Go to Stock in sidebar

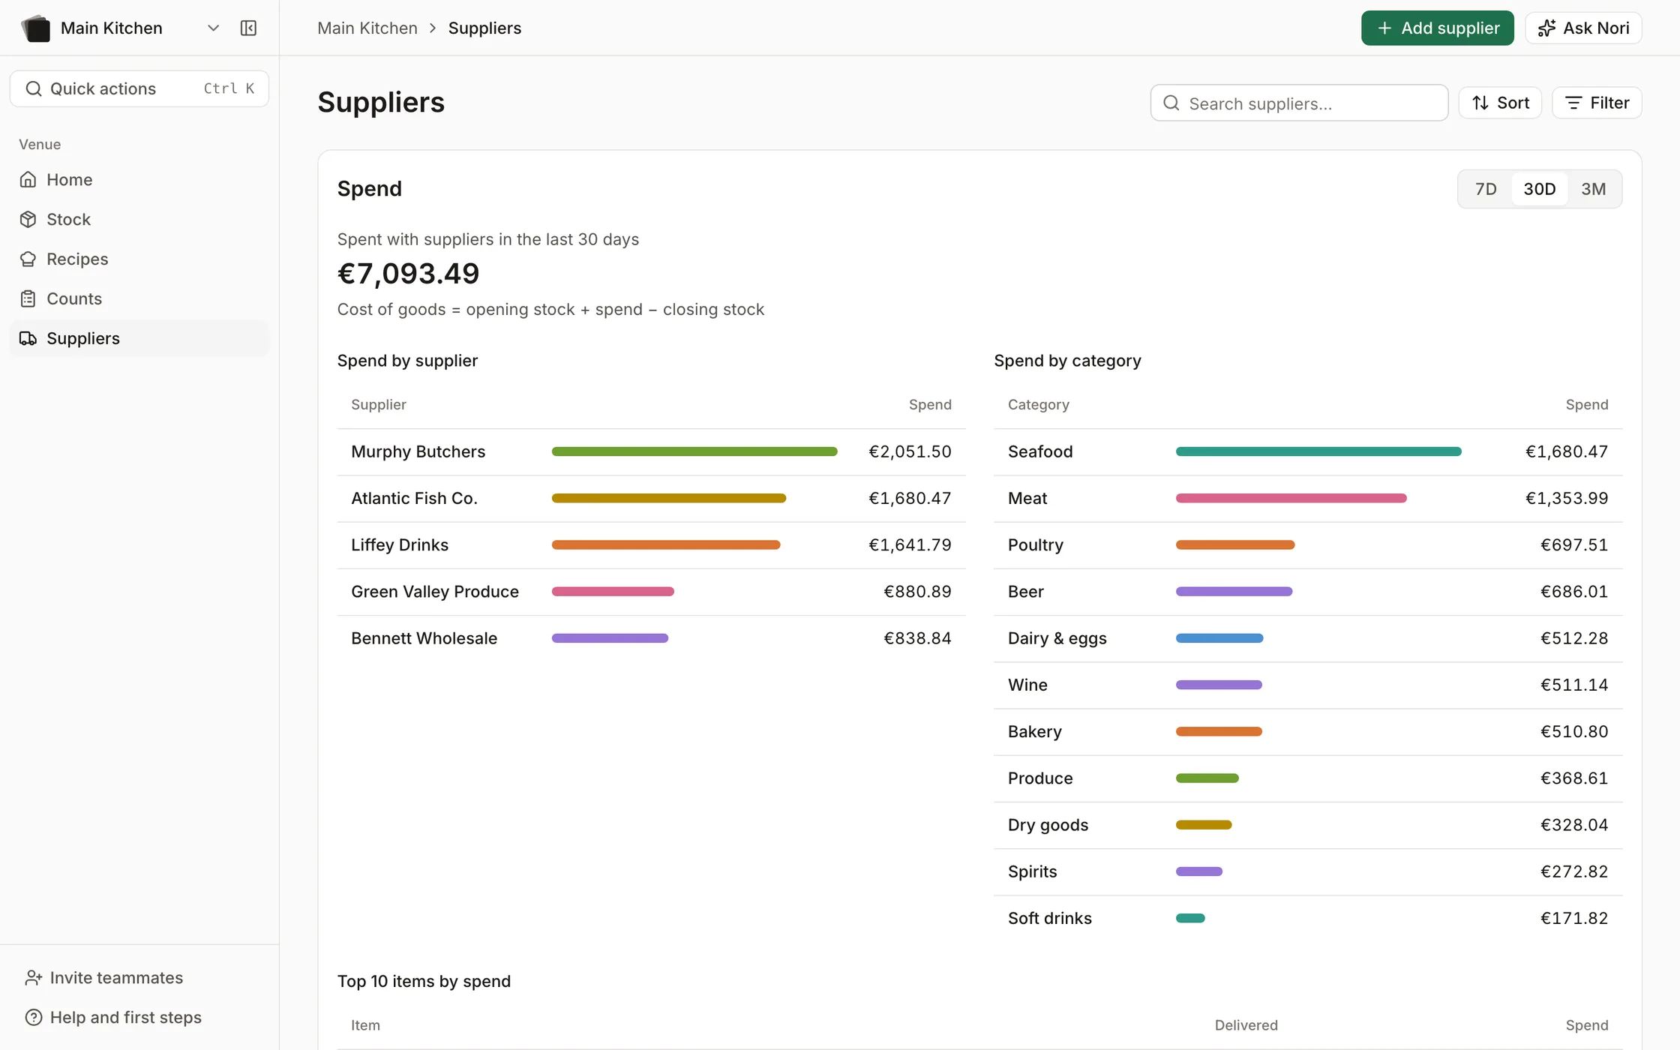coord(139,219)
